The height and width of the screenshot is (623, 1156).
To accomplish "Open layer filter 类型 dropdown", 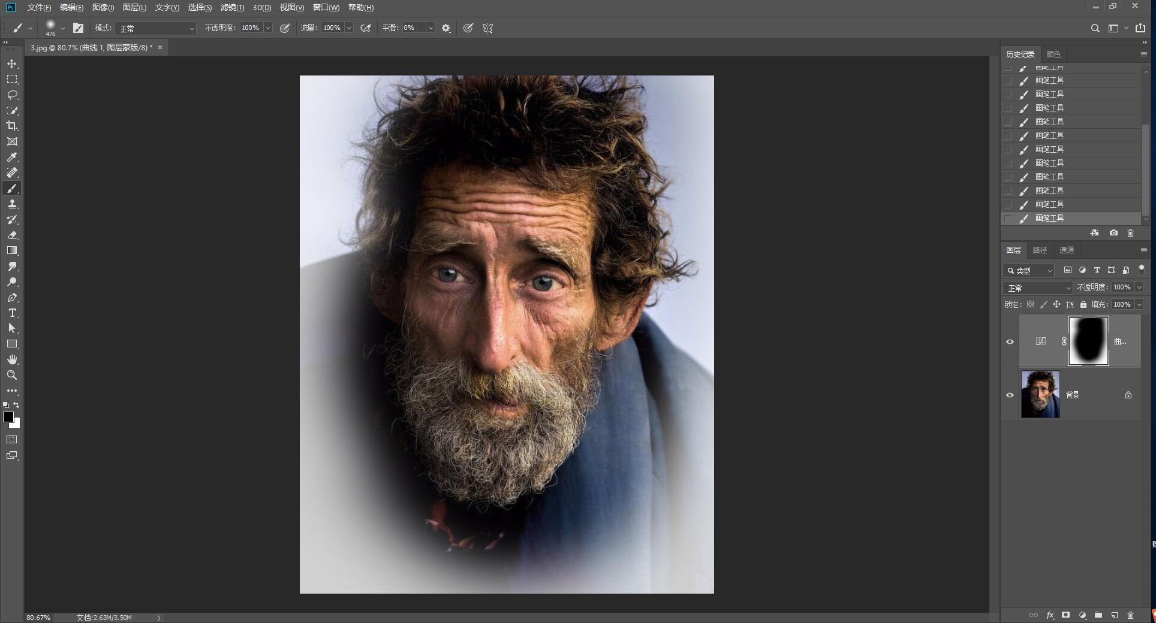I will (x=1028, y=271).
